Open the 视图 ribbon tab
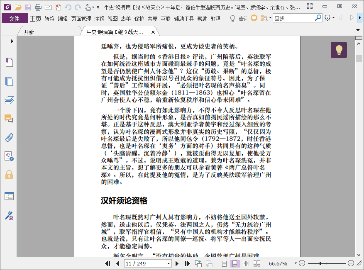Screen dimensions: 364x270 coord(112,19)
